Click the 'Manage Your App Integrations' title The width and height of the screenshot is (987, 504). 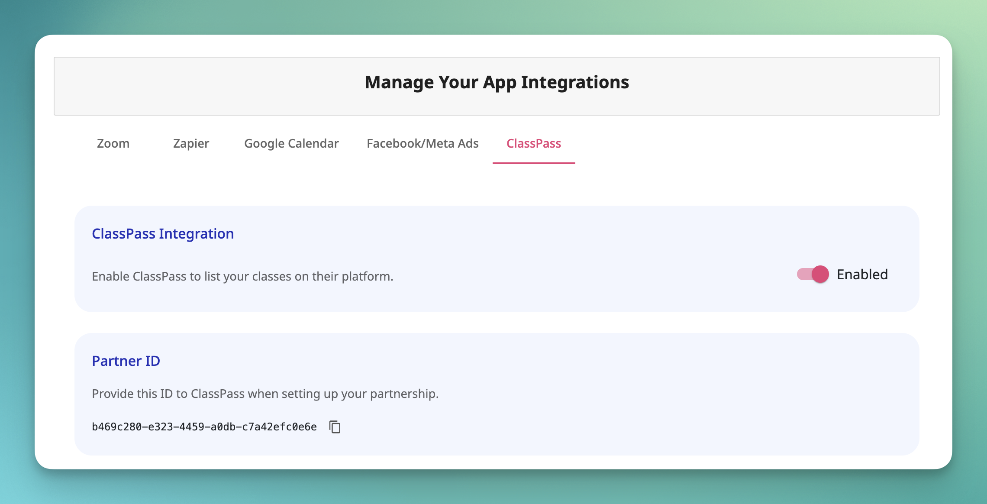(497, 82)
